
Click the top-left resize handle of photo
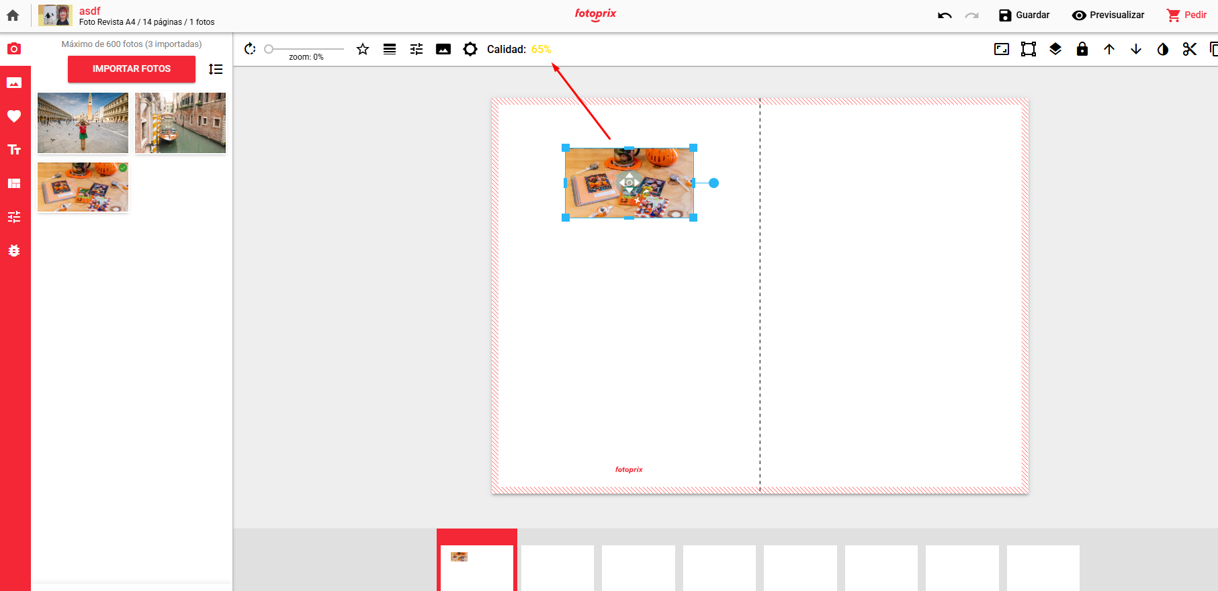566,148
